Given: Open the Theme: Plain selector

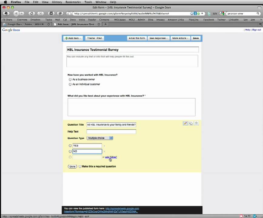Looking at the screenshot, I should click(95, 38).
